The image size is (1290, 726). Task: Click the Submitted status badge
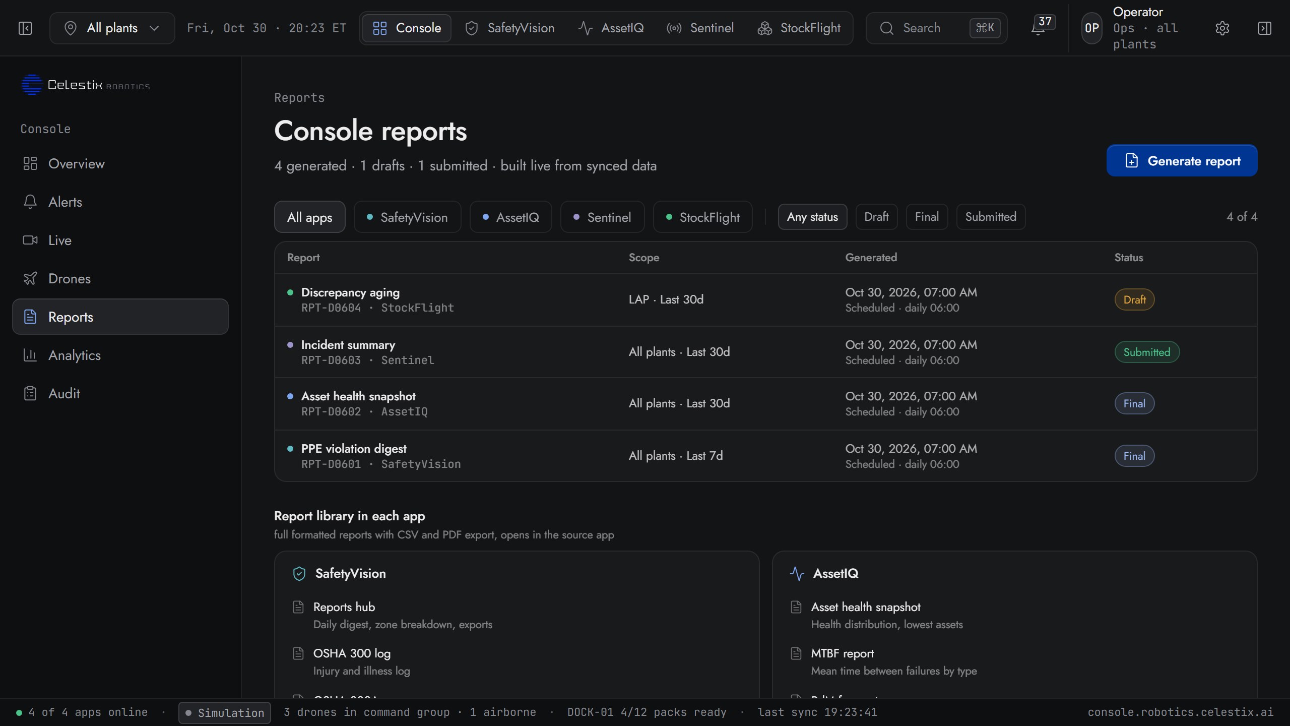(x=1146, y=352)
